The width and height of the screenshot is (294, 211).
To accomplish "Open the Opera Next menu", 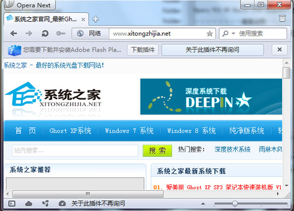I will (x=29, y=5).
